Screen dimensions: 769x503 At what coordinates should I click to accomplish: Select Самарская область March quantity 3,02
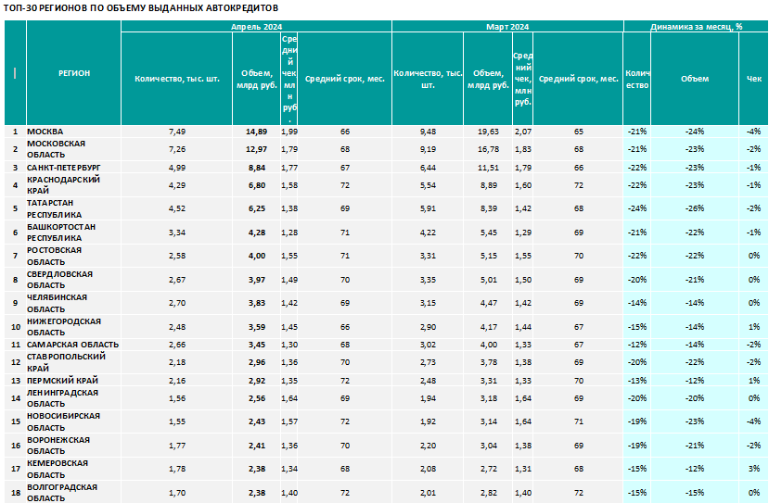[428, 345]
